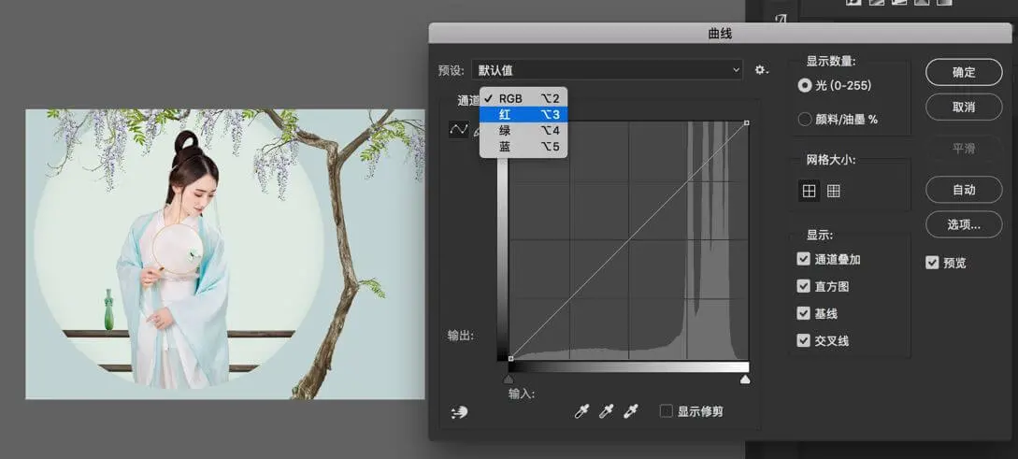Click the 自动 auto button

click(x=964, y=190)
